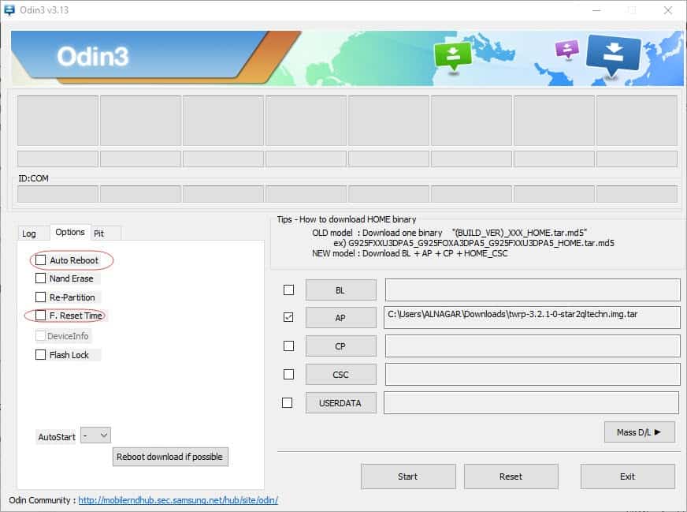Close the Odin3 window
Viewport: 687px width, 512px height.
point(668,10)
